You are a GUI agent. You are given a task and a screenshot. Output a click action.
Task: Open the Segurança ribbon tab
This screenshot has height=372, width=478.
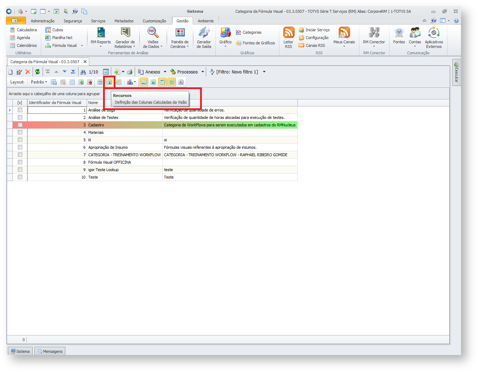point(72,21)
